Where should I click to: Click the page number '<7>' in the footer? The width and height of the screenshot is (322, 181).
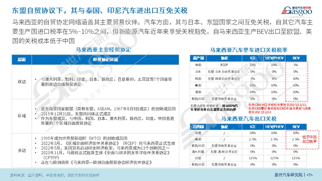309,175
